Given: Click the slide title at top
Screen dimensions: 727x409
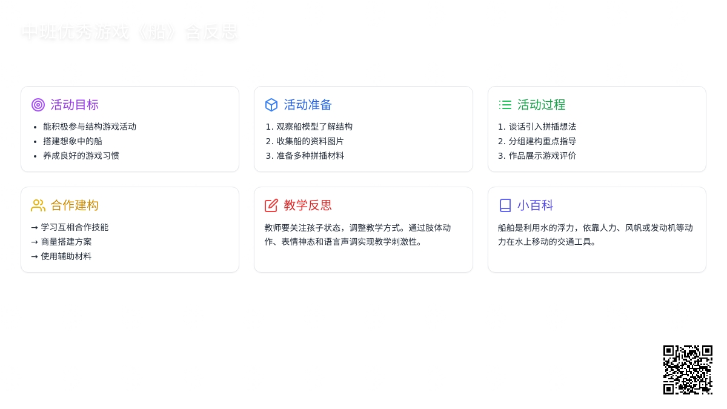Looking at the screenshot, I should (129, 32).
